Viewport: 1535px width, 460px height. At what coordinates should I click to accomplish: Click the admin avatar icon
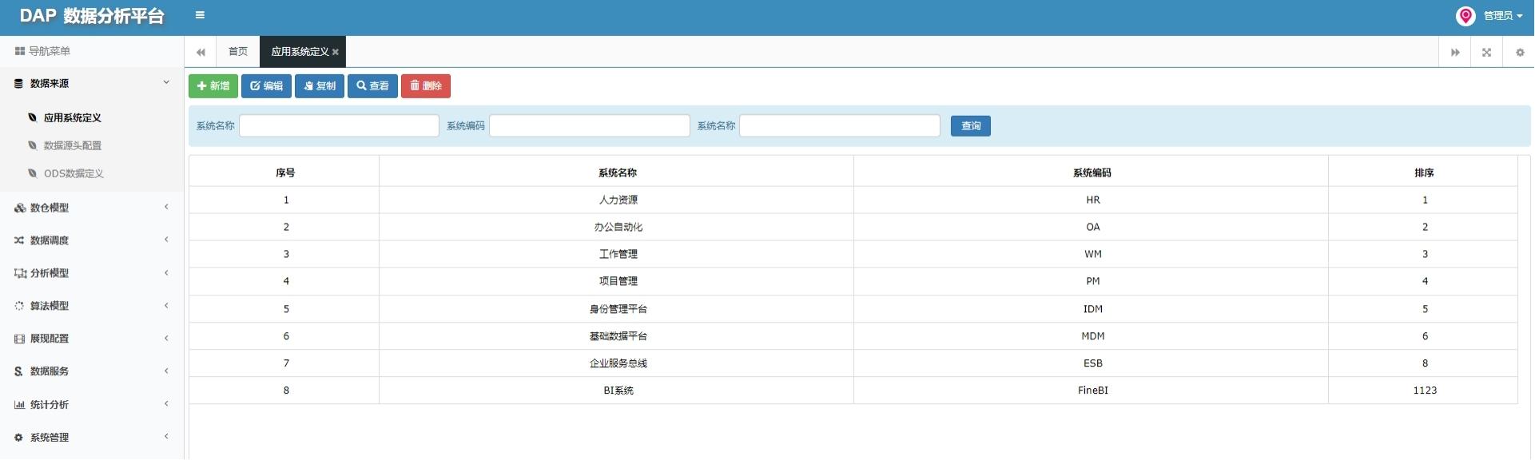[x=1465, y=16]
